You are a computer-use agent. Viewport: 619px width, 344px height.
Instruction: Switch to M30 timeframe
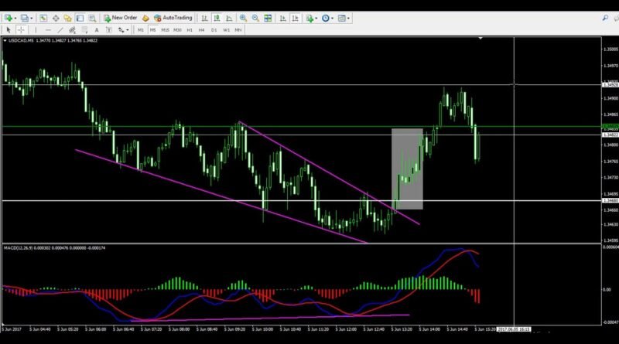[177, 30]
